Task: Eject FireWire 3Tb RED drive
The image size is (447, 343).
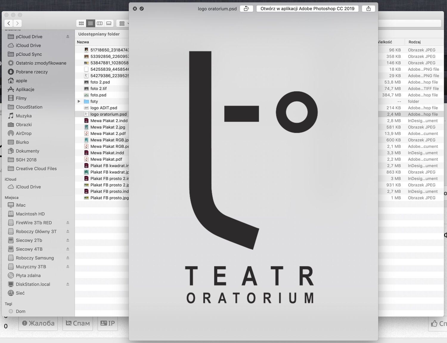Action: (x=68, y=223)
